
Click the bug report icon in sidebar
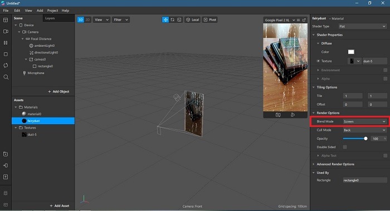point(6,193)
